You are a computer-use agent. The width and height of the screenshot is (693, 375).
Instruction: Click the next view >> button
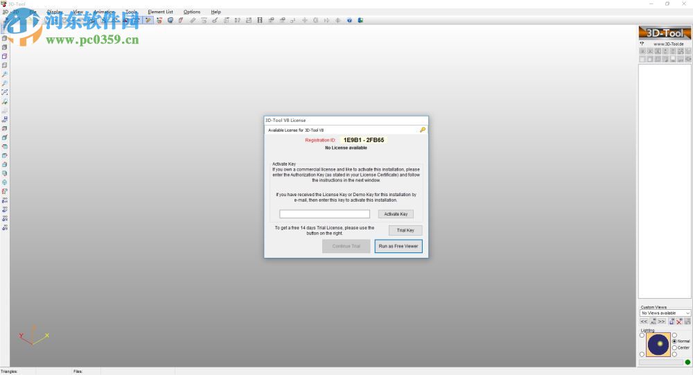662,322
